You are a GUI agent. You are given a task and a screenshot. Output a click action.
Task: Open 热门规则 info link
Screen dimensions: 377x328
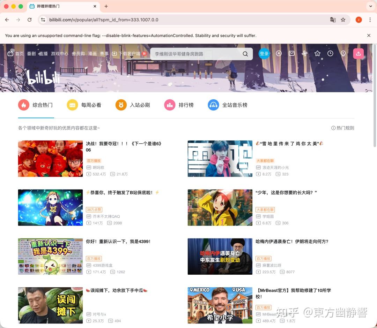point(343,128)
